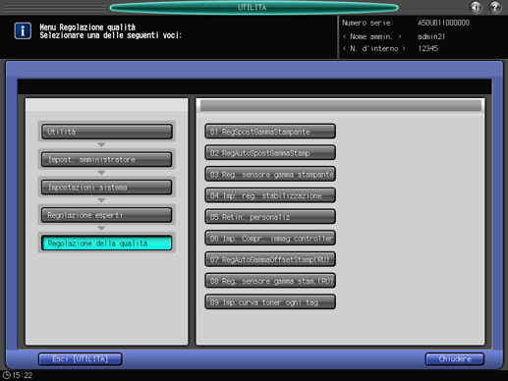The width and height of the screenshot is (508, 381).
Task: Open 04 Imp. reg. stabilizzazione
Action: (x=270, y=195)
